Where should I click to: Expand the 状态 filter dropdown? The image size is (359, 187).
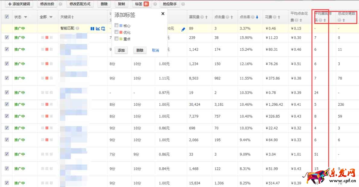(x=25, y=17)
